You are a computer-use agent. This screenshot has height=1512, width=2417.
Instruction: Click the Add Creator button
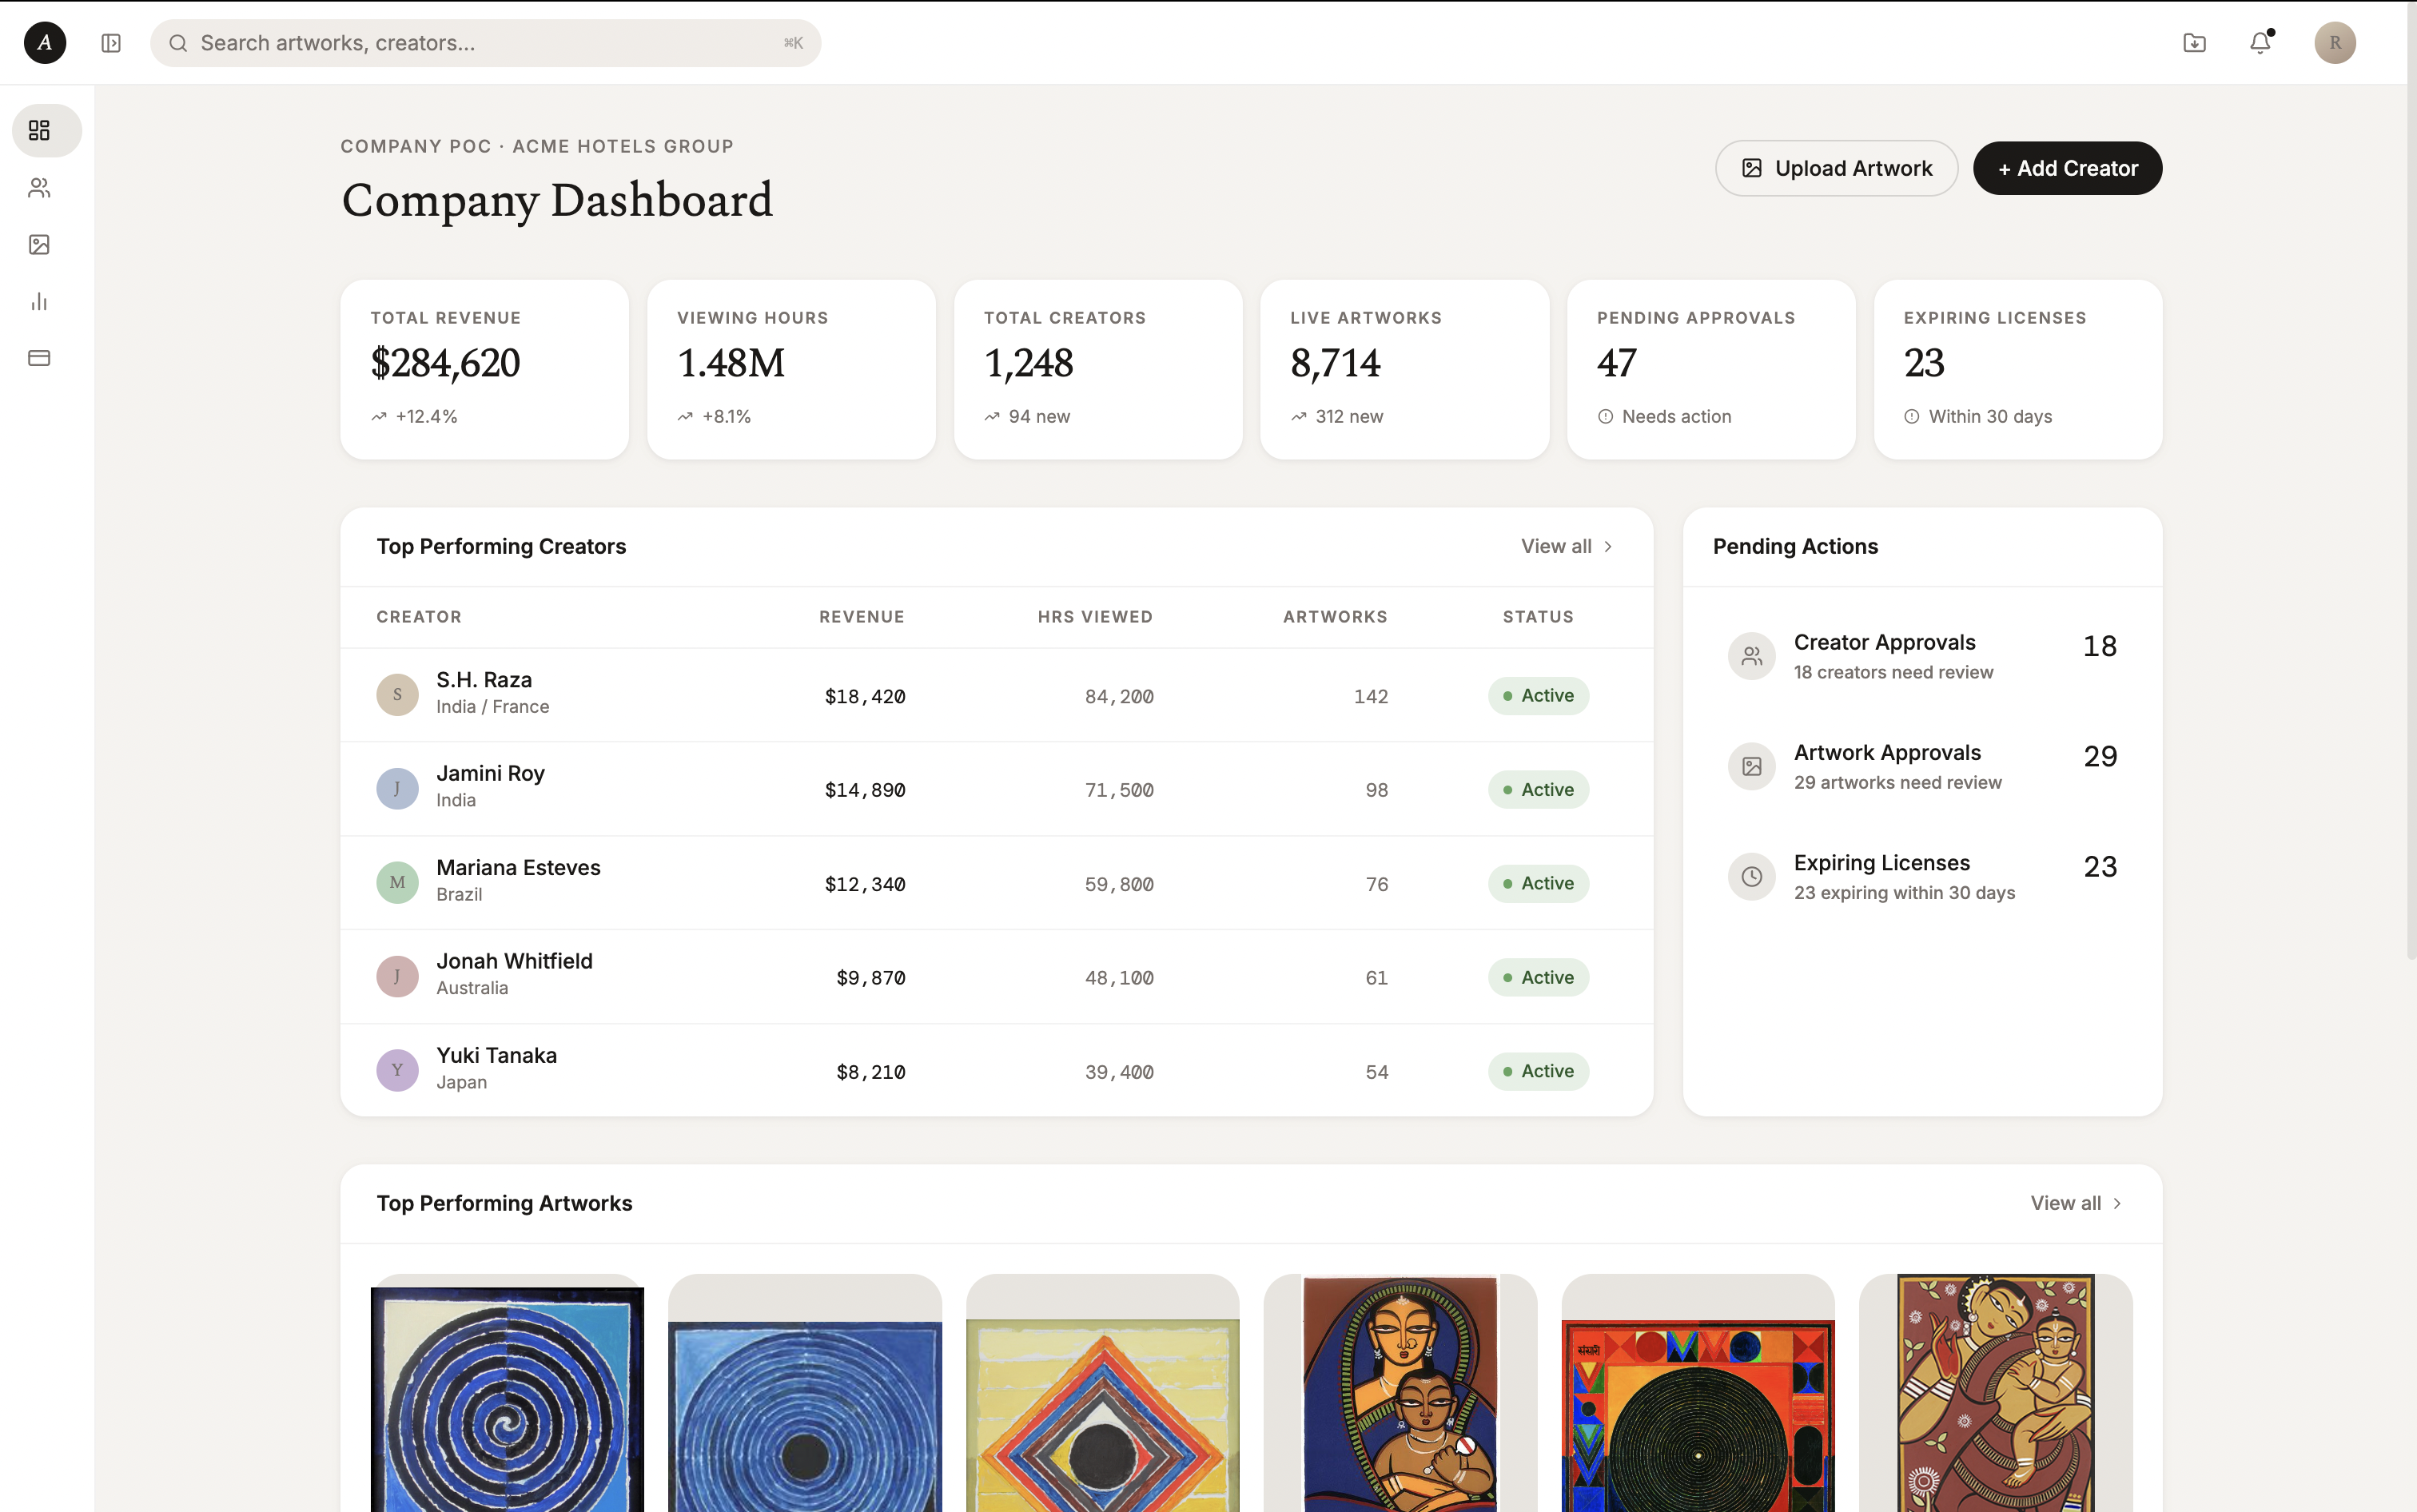tap(2067, 168)
